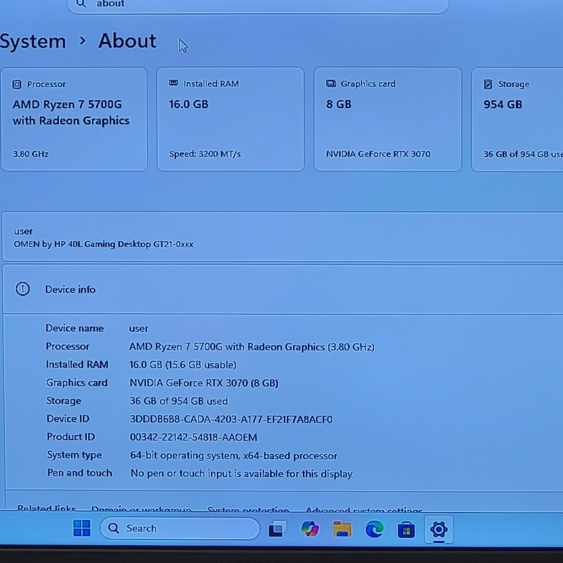Click the taskbar Search box
563x563 pixels.
pyautogui.click(x=180, y=528)
